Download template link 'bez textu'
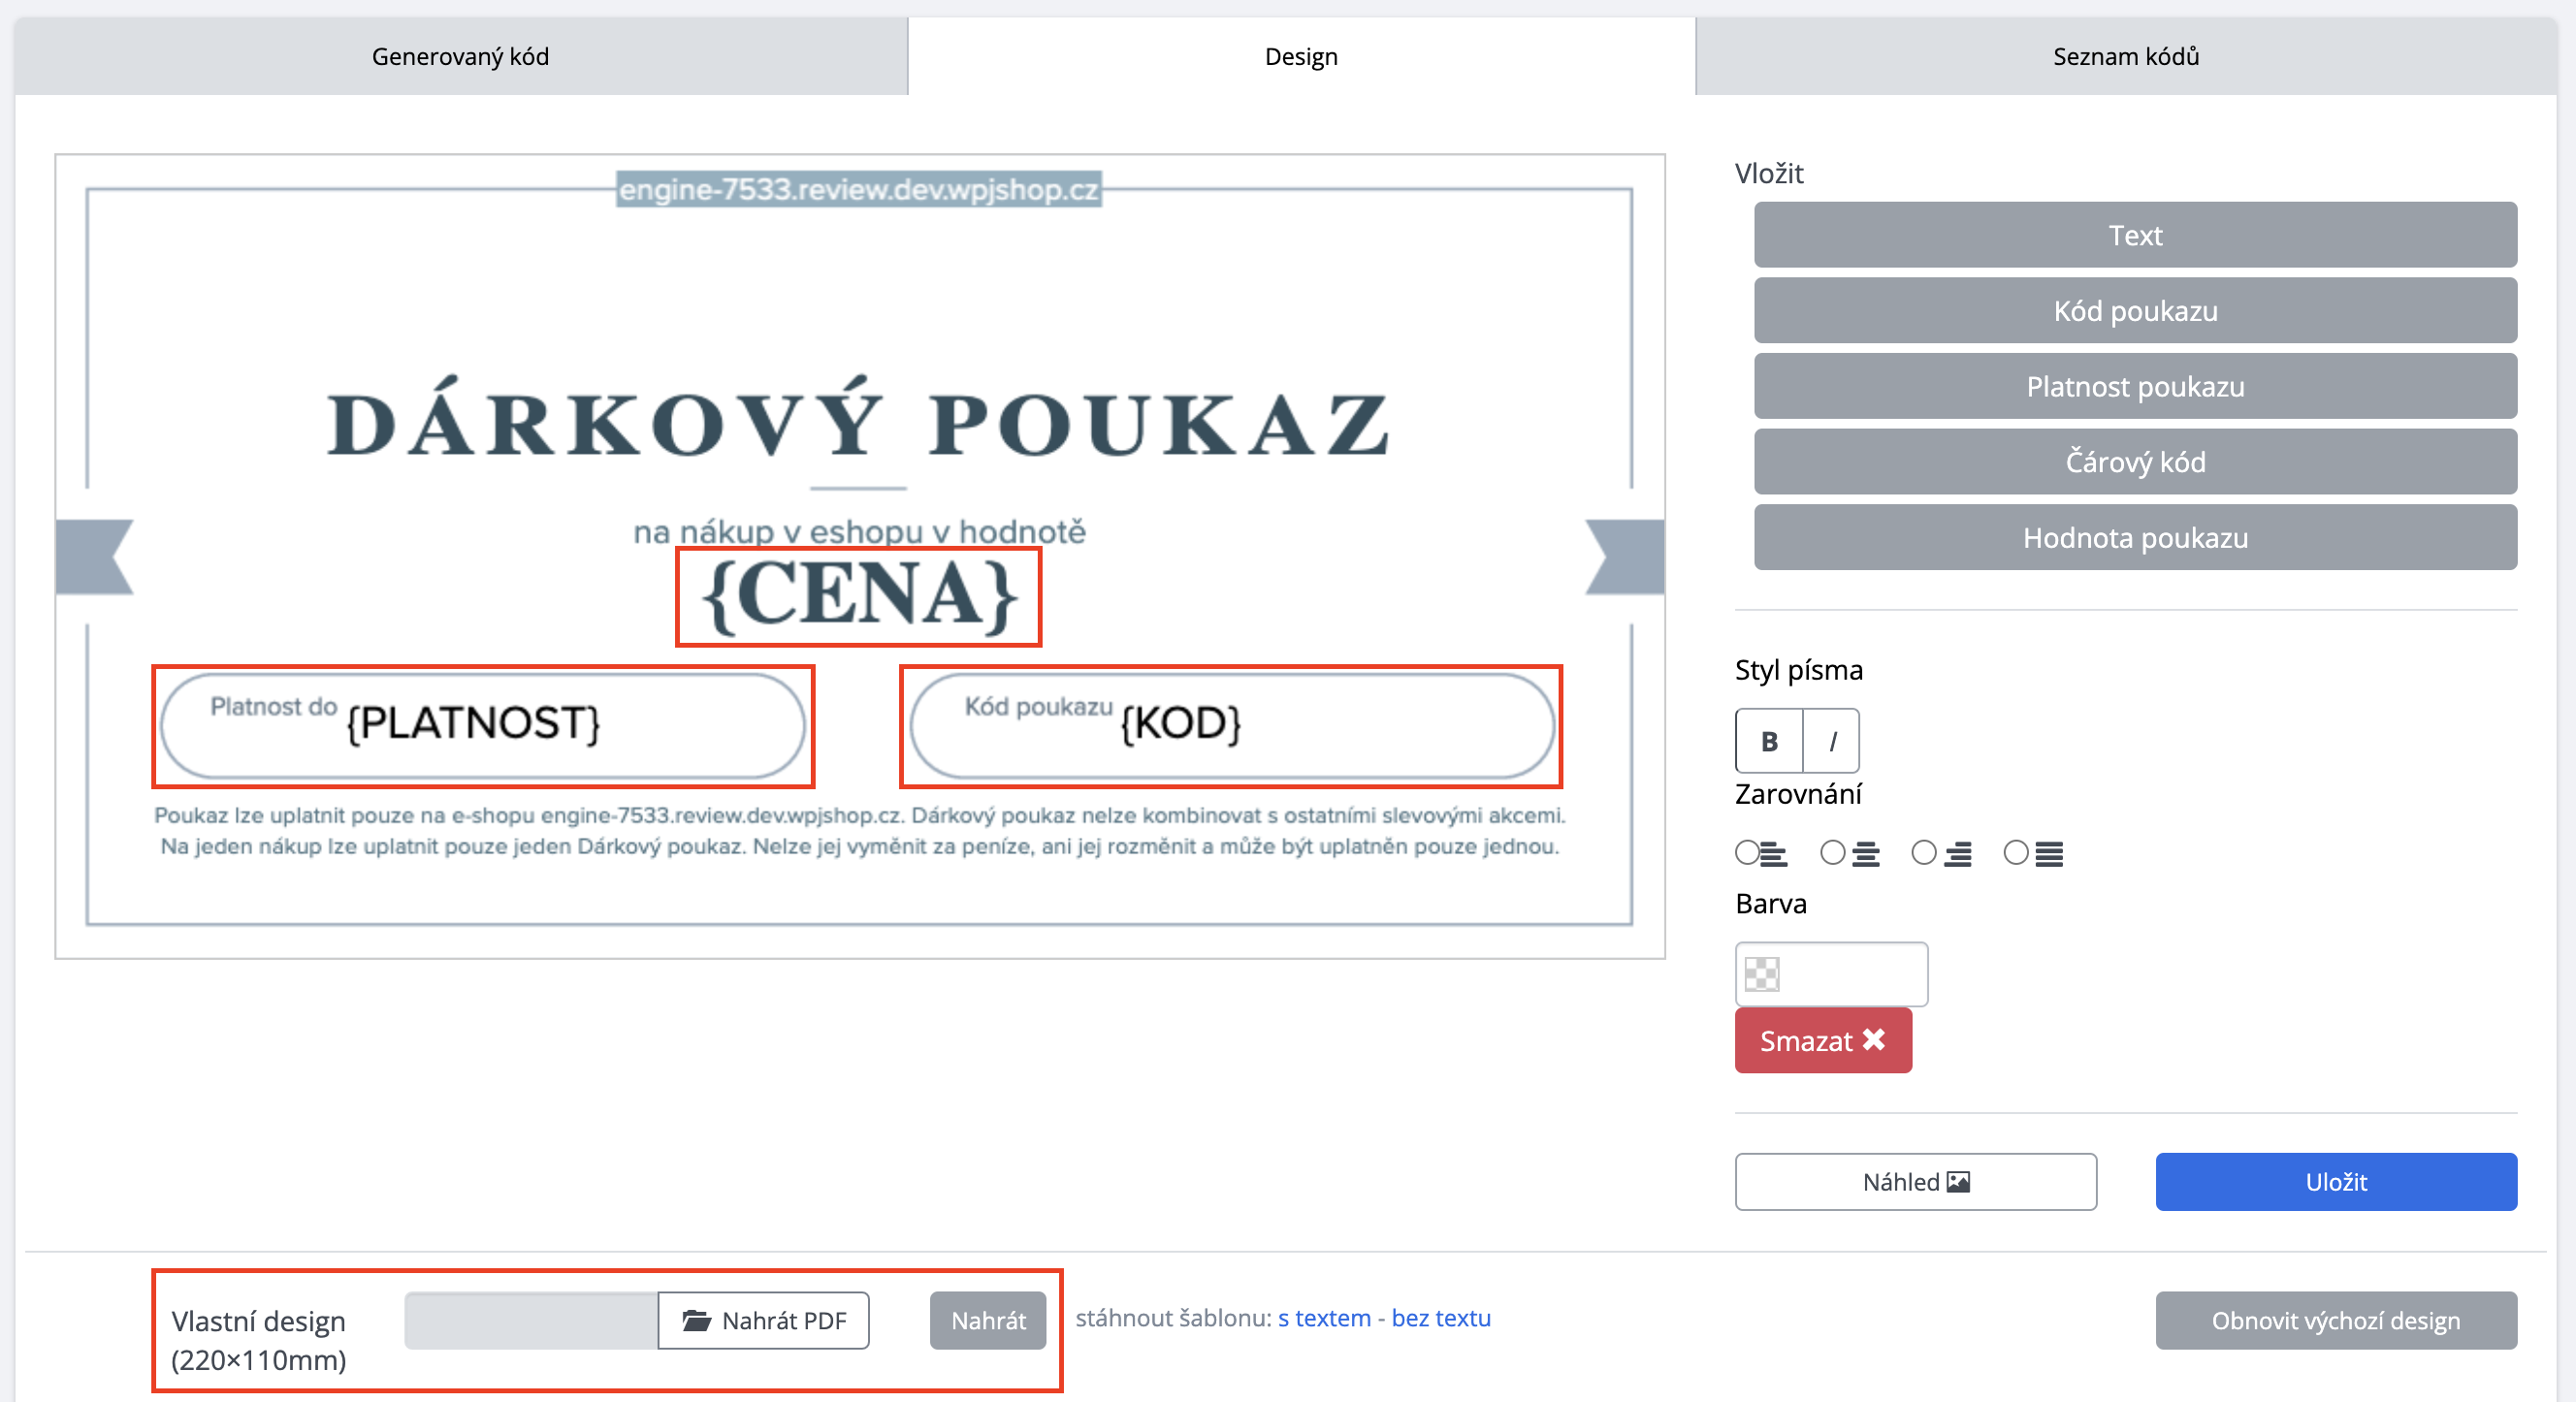Viewport: 2576px width, 1402px height. [x=1440, y=1318]
